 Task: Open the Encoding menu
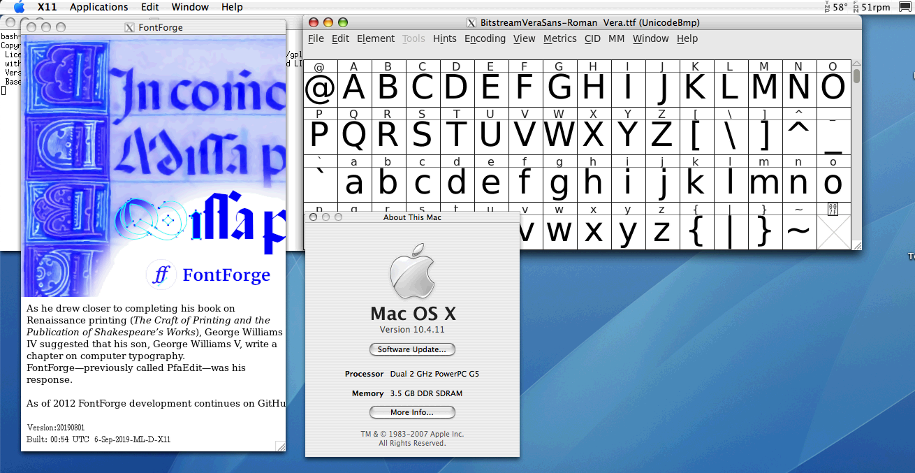click(485, 38)
